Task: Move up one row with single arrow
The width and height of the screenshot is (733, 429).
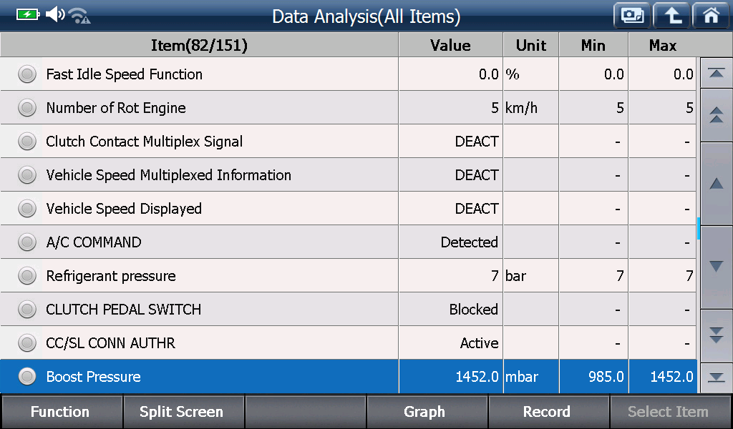Action: 716,184
